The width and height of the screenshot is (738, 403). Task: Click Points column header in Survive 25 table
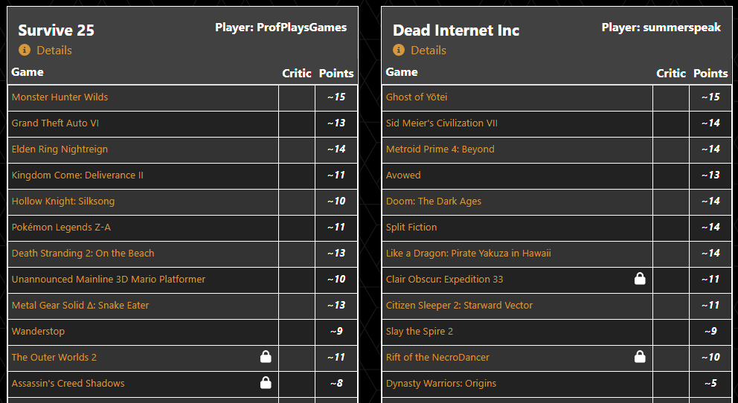click(336, 73)
